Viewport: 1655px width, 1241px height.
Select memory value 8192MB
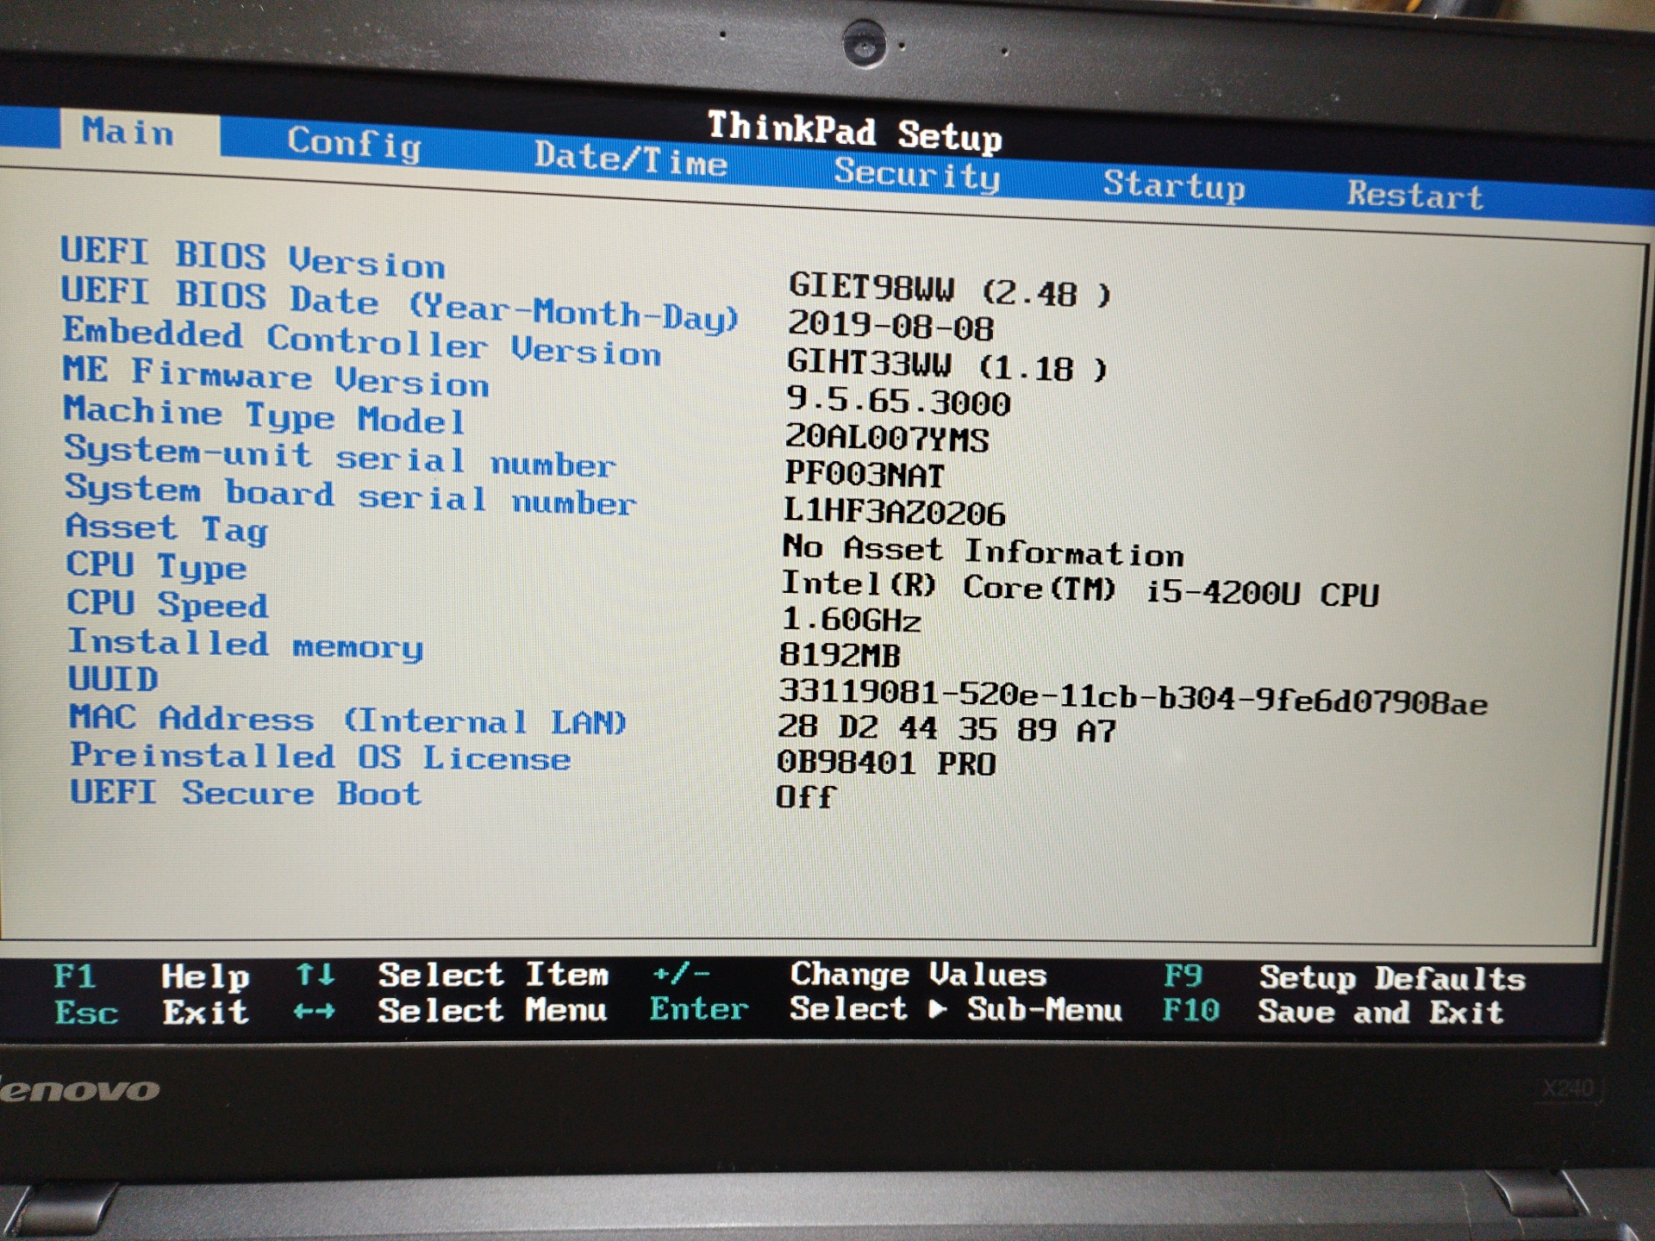tap(840, 656)
